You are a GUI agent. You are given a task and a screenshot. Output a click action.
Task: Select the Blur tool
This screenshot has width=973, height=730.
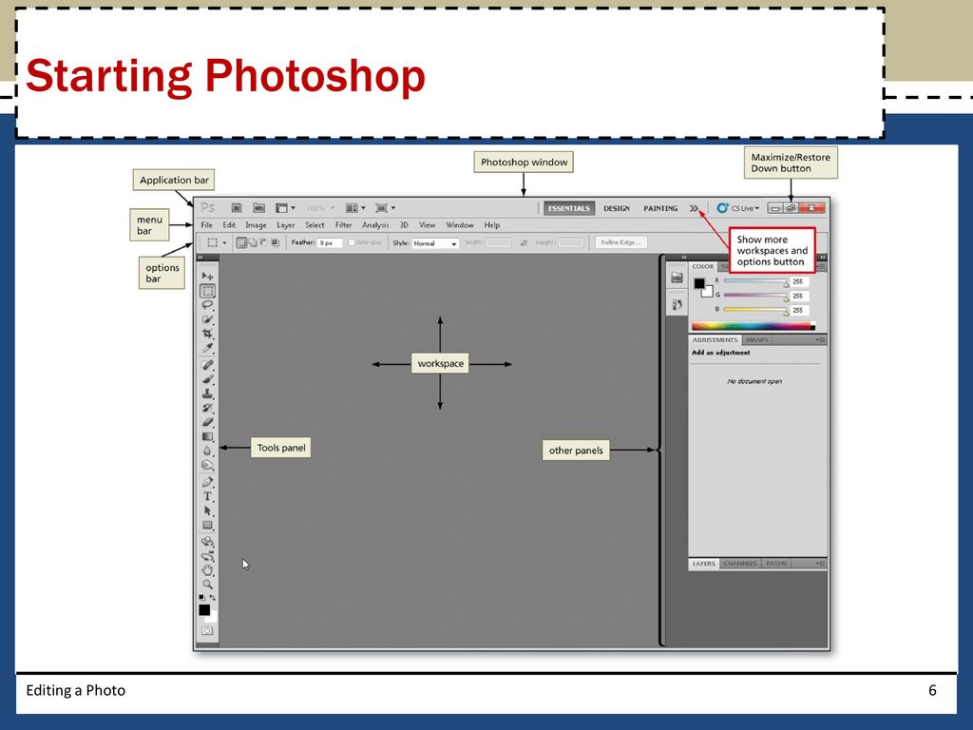click(x=207, y=451)
